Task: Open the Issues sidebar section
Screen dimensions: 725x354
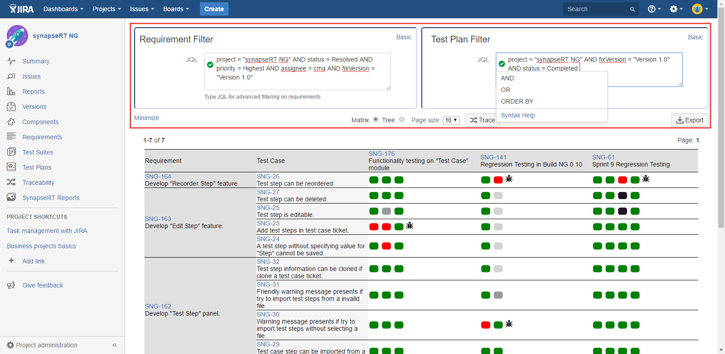Action: point(31,76)
